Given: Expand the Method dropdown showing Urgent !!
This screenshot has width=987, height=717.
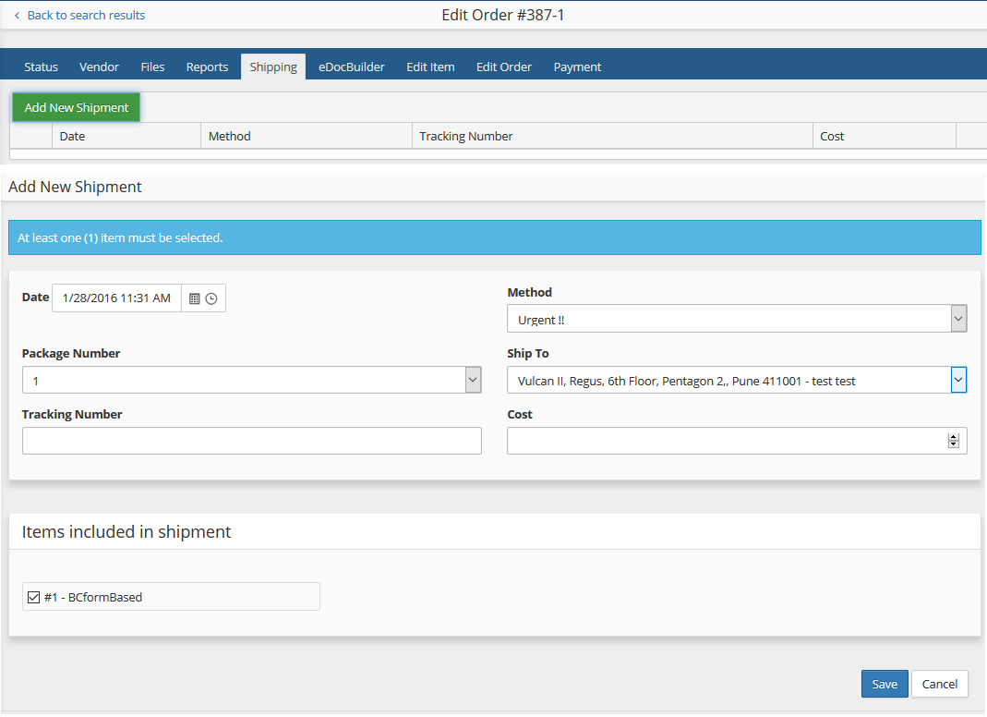Looking at the screenshot, I should pos(958,320).
